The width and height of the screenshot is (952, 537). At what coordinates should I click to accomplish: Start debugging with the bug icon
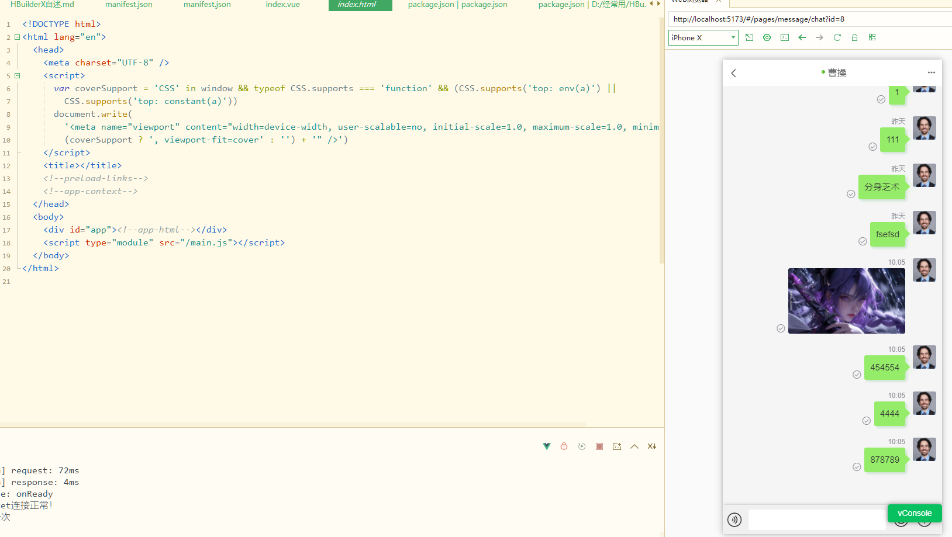(564, 446)
